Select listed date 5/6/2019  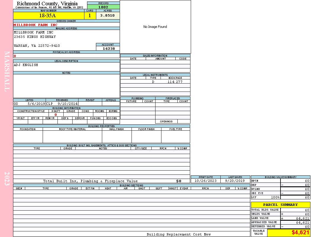pyautogui.click(x=36, y=104)
